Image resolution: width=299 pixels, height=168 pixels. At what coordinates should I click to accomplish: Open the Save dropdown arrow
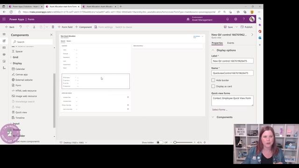(x=236, y=27)
